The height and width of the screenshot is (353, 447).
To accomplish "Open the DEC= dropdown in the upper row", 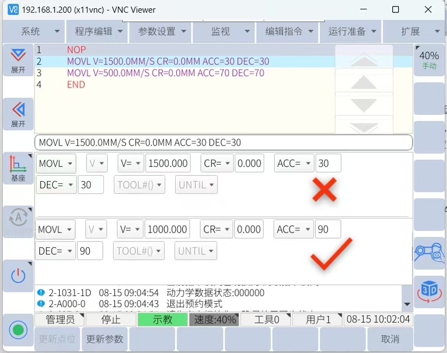I will 56,185.
